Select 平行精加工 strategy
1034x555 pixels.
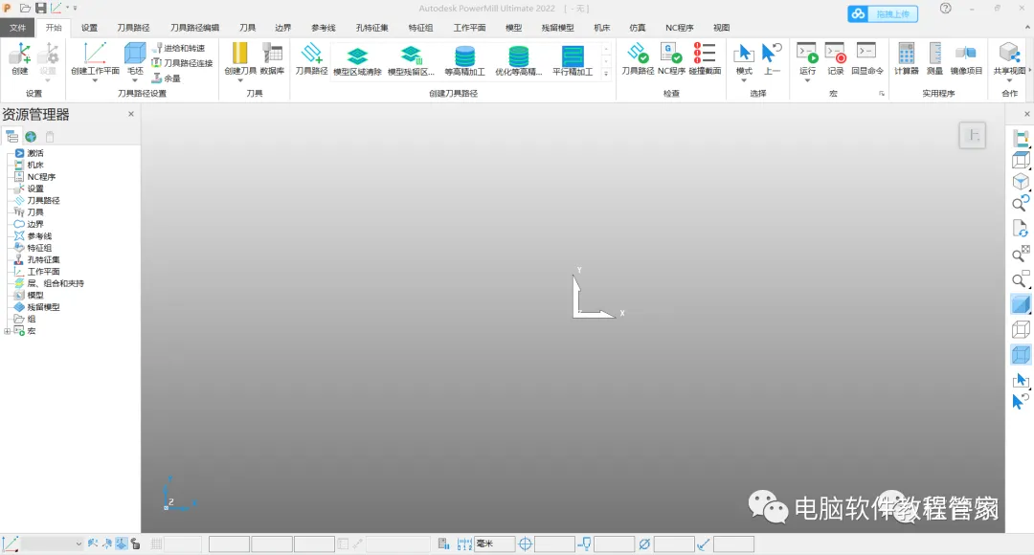click(x=573, y=60)
